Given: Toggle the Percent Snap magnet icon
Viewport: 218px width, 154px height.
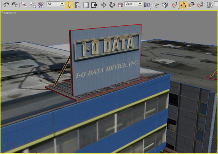Looking at the screenshot, I should [x=191, y=5].
